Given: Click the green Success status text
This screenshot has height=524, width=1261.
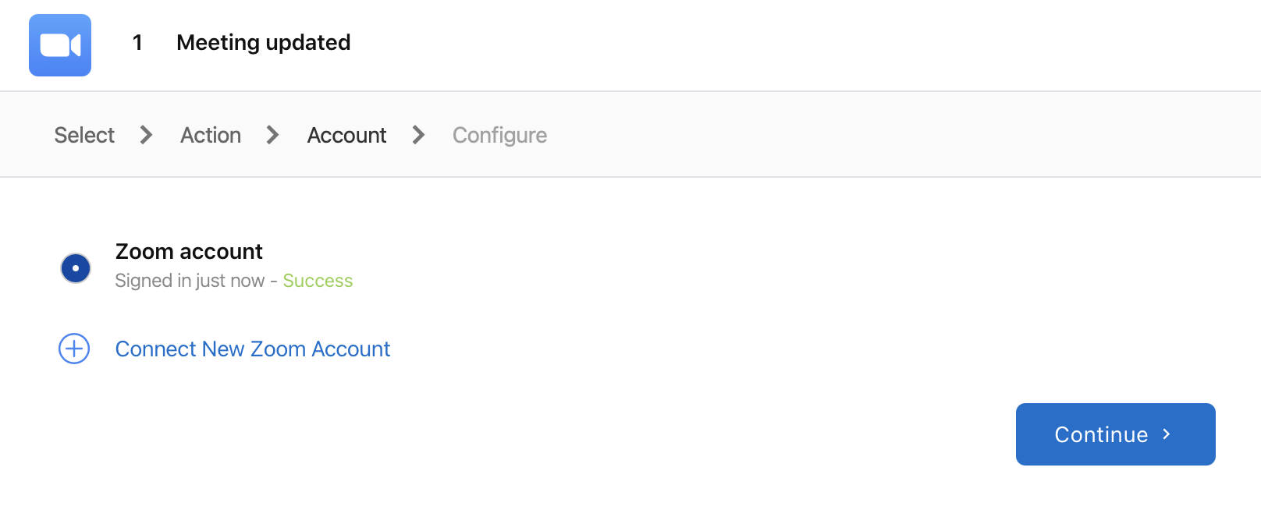Looking at the screenshot, I should [318, 281].
